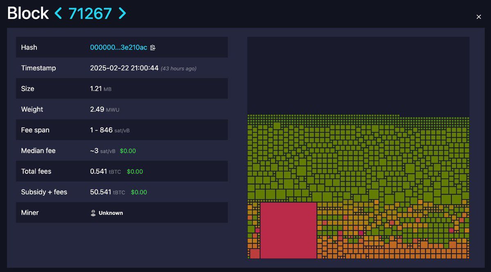Click the miner profile icon
The image size is (491, 272).
tap(93, 213)
